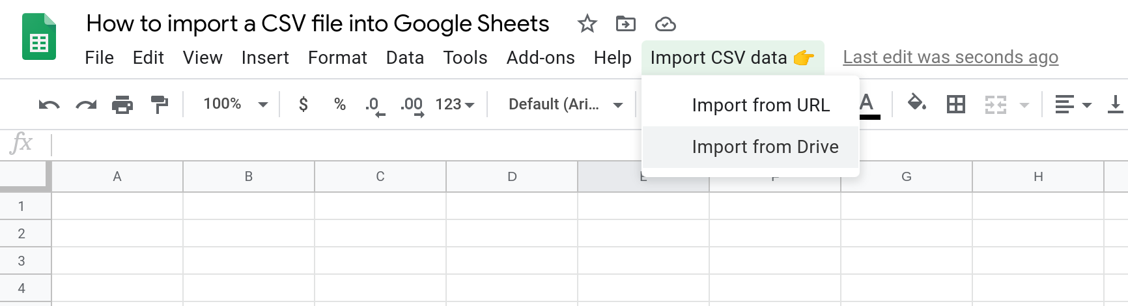Select column B header

point(249,176)
